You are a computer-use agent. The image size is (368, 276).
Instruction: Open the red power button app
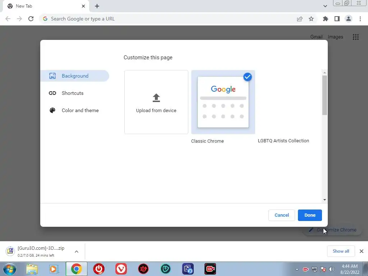98,269
